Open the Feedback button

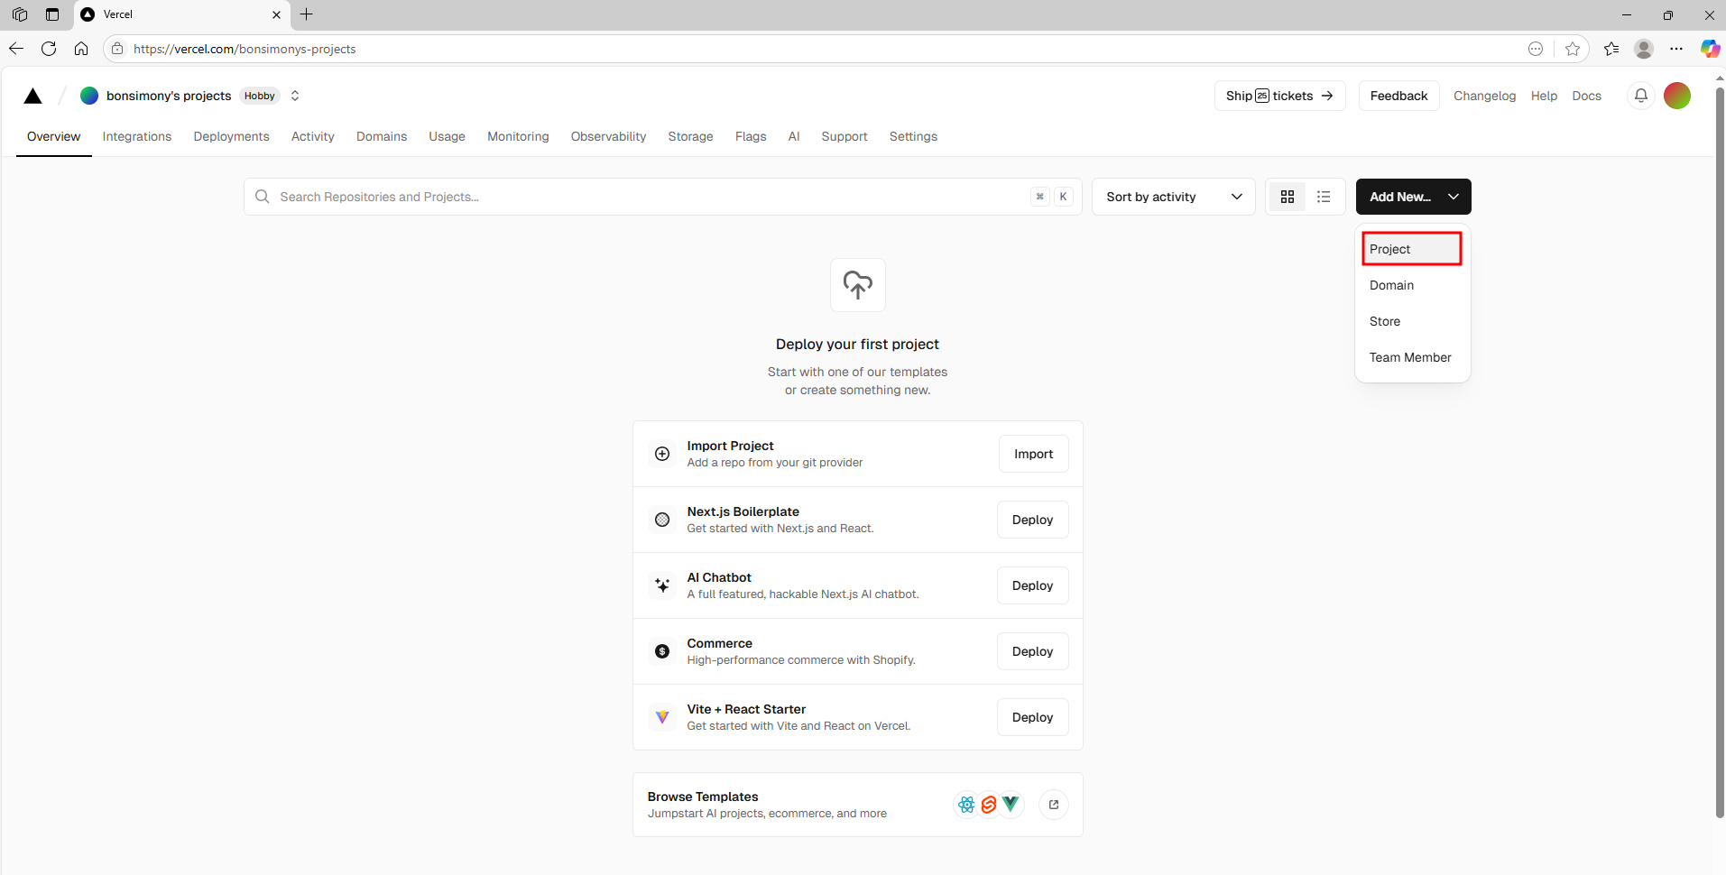[x=1398, y=96]
